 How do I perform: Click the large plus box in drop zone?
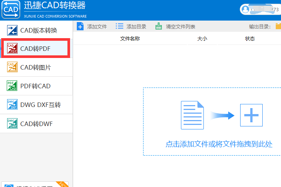(251, 115)
